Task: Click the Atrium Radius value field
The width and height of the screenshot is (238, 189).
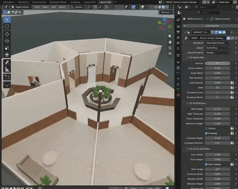Action: coord(218,68)
